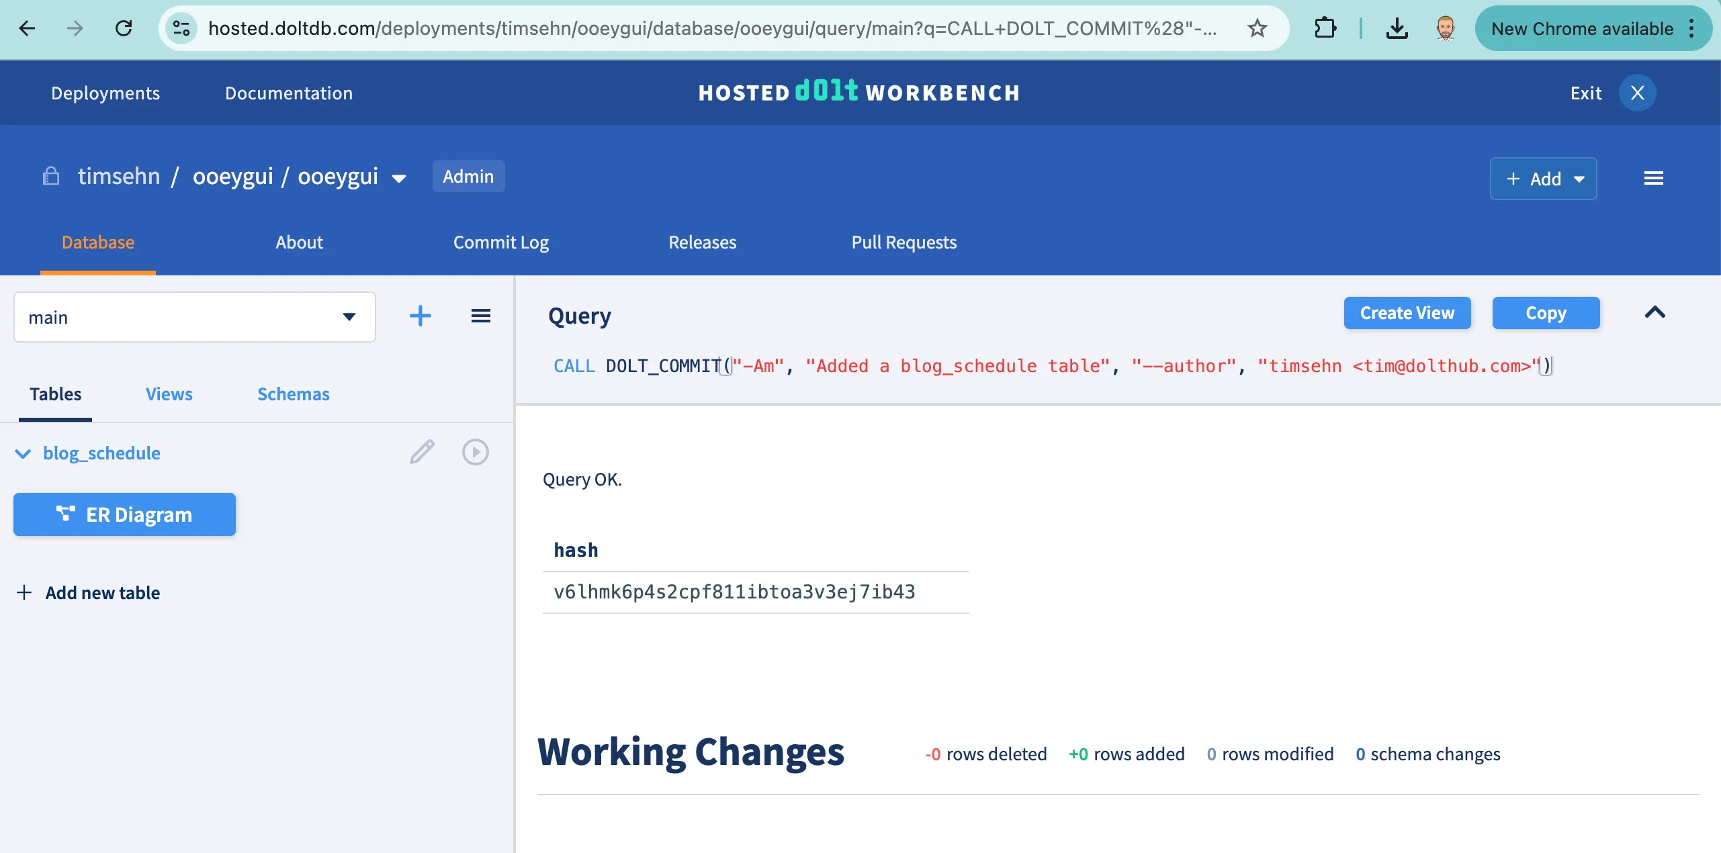Click the browser downloads icon
Image resolution: width=1721 pixels, height=853 pixels.
pyautogui.click(x=1397, y=28)
